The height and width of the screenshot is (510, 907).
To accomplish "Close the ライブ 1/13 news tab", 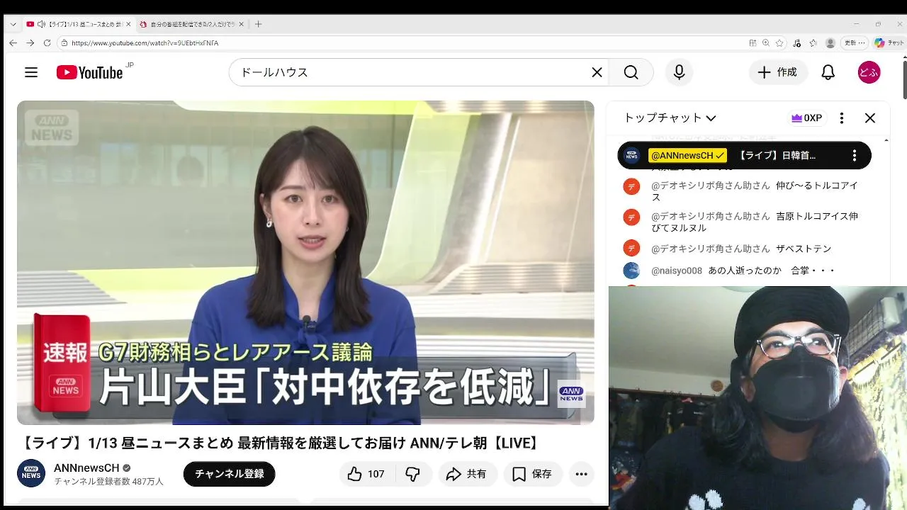I will click(128, 24).
